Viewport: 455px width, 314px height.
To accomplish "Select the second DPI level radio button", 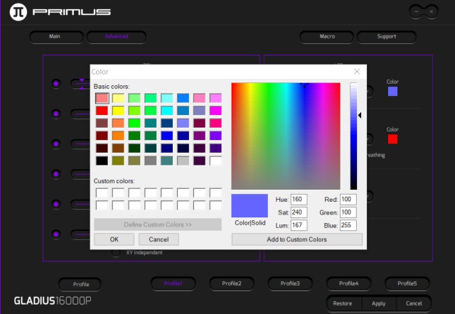I will tap(56, 114).
